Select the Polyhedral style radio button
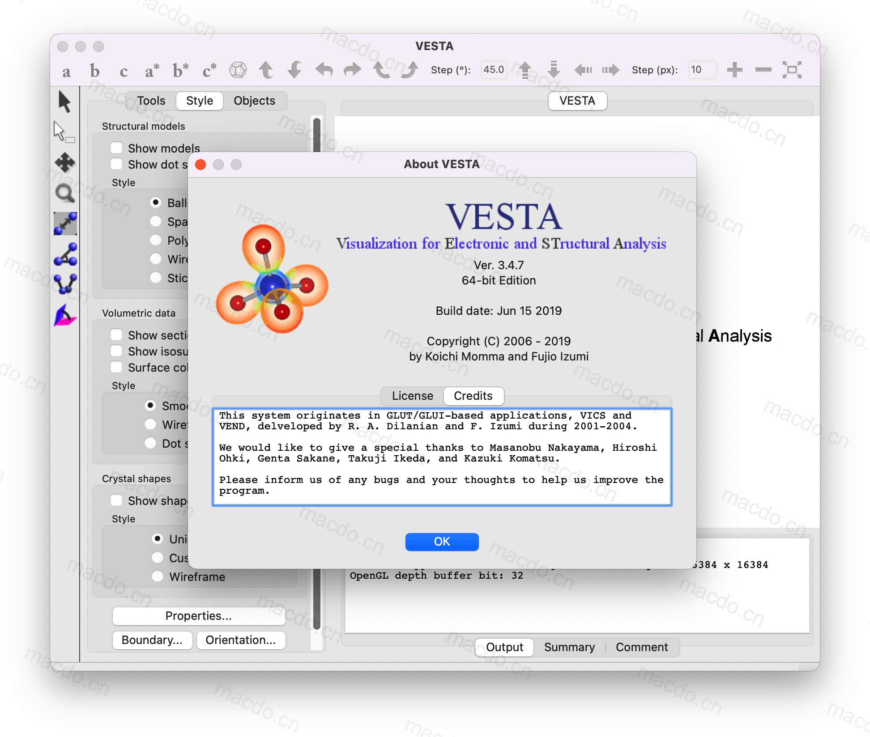 pyautogui.click(x=156, y=240)
